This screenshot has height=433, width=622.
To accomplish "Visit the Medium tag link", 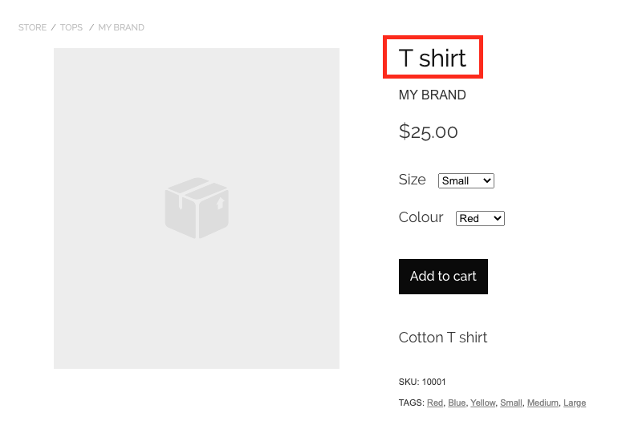I will [x=543, y=403].
